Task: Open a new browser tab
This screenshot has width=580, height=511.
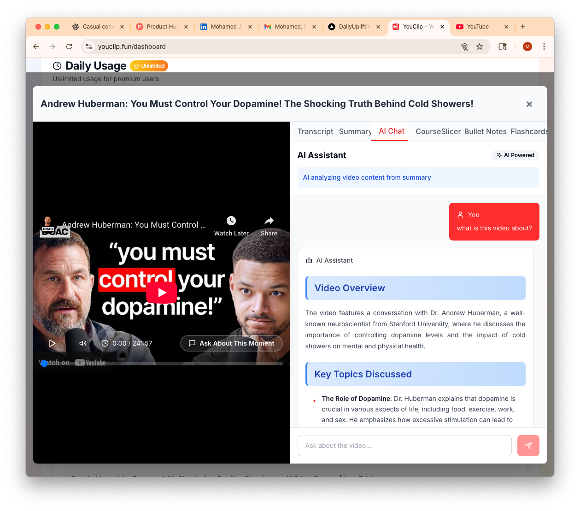Action: tap(523, 27)
